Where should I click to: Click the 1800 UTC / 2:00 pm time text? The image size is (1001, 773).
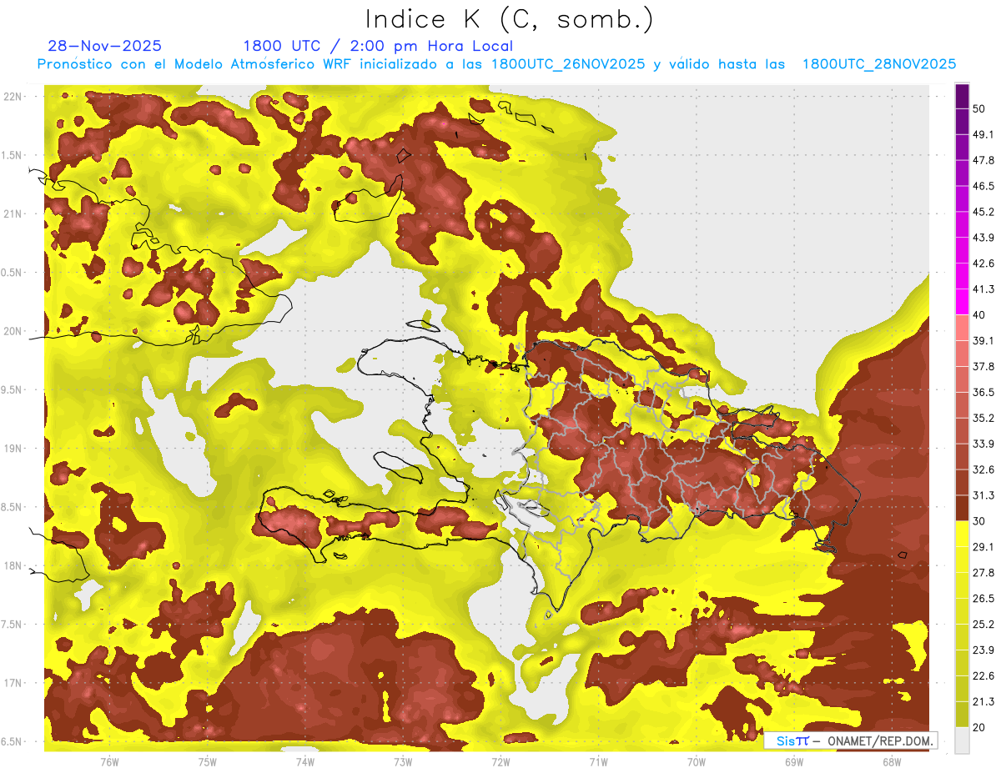tap(378, 46)
